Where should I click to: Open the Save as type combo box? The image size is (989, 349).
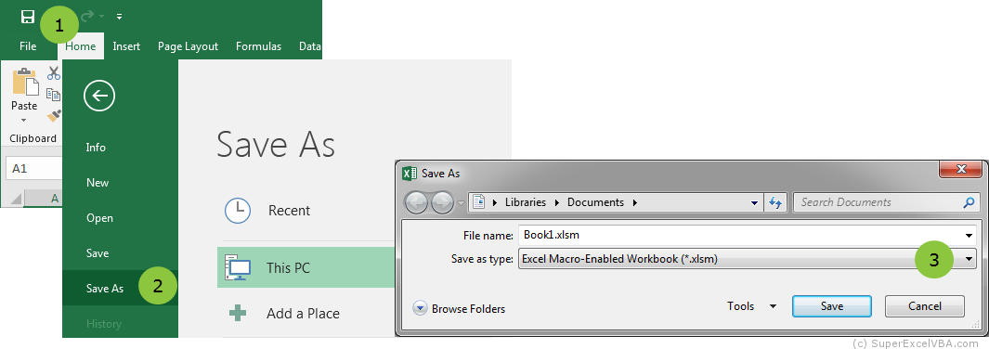click(x=747, y=258)
